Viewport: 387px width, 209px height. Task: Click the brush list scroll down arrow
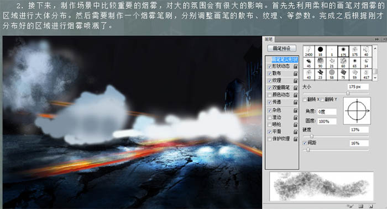pos(375,78)
